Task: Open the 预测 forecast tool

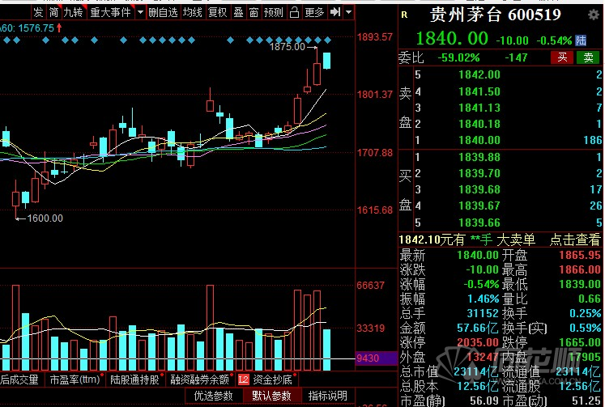Action: pos(274,13)
